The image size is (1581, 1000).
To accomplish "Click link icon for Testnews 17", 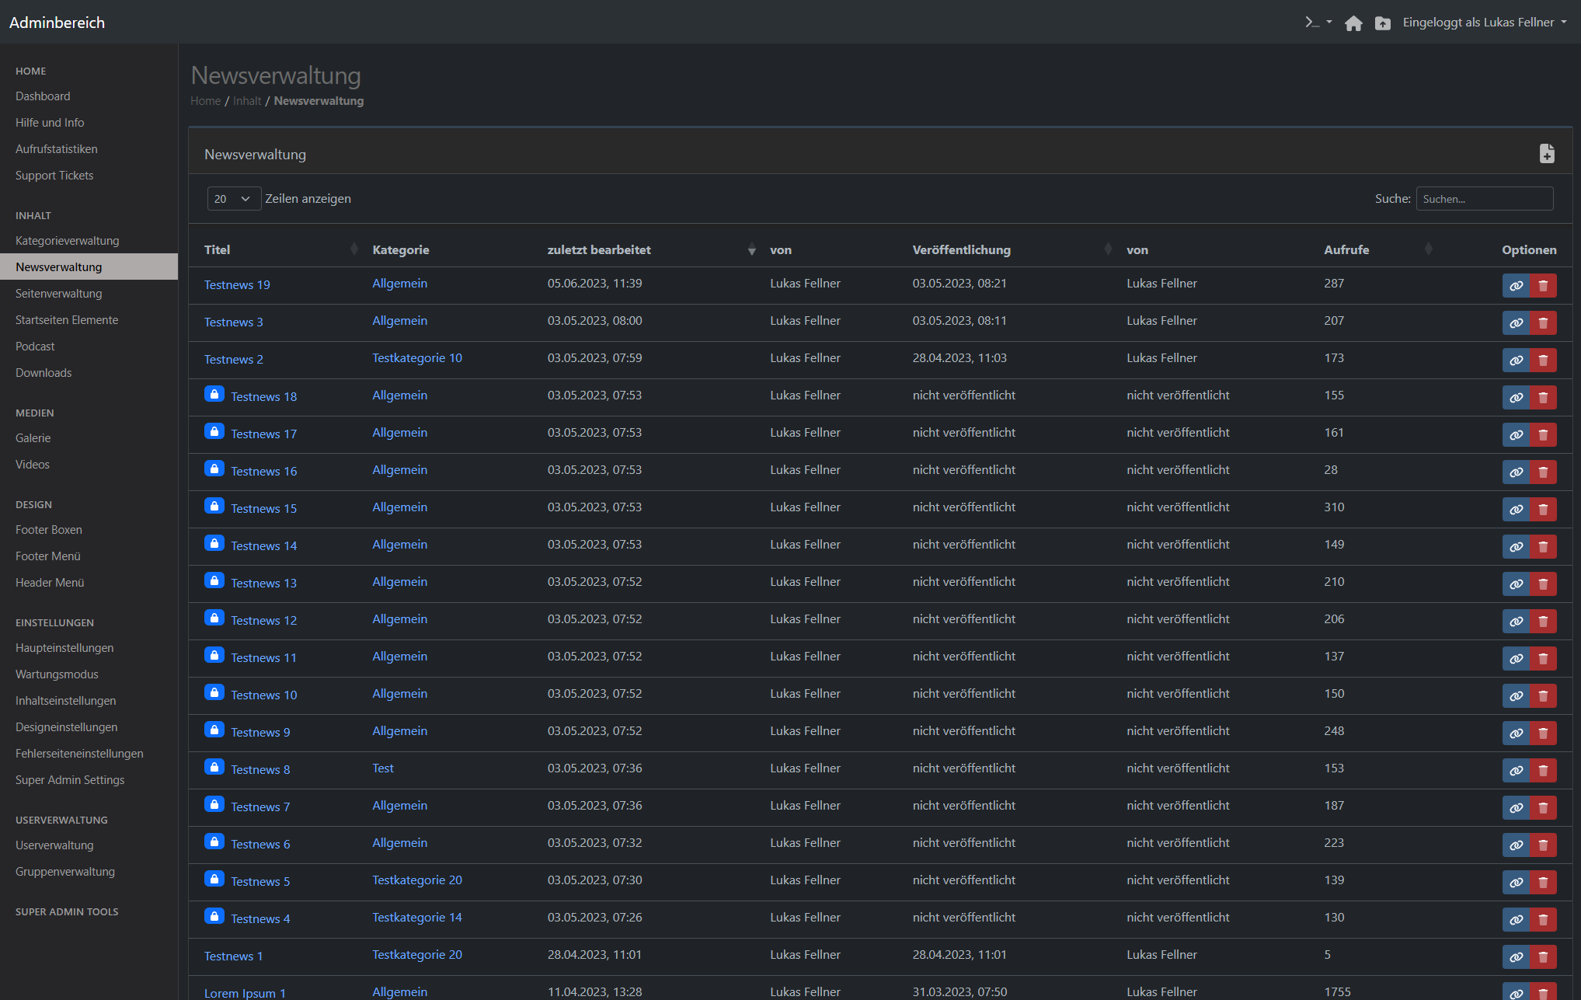I will [x=1516, y=435].
